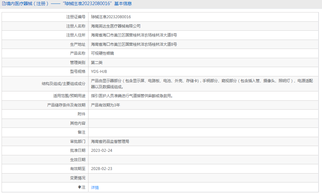Click the 注册人住所 address value
This screenshot has height=194, width=322.
pyautogui.click(x=134, y=35)
